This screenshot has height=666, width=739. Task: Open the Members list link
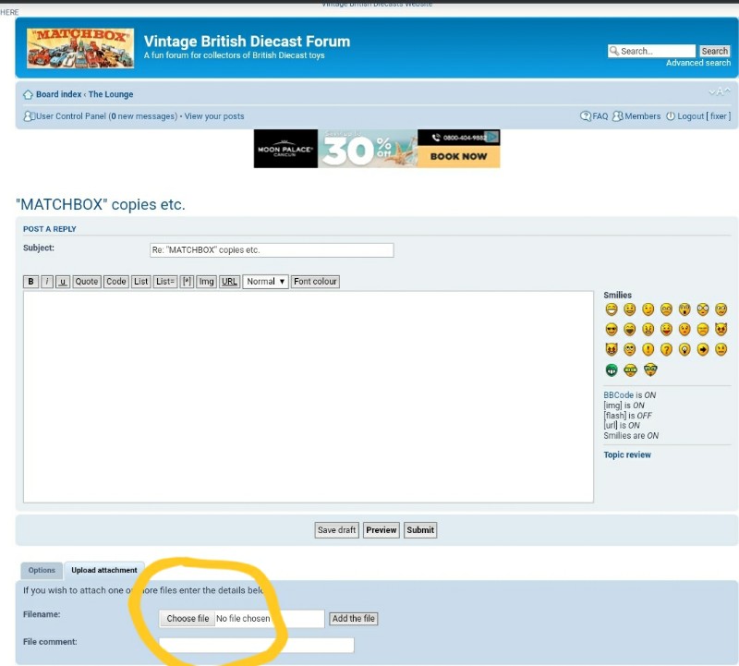point(642,116)
